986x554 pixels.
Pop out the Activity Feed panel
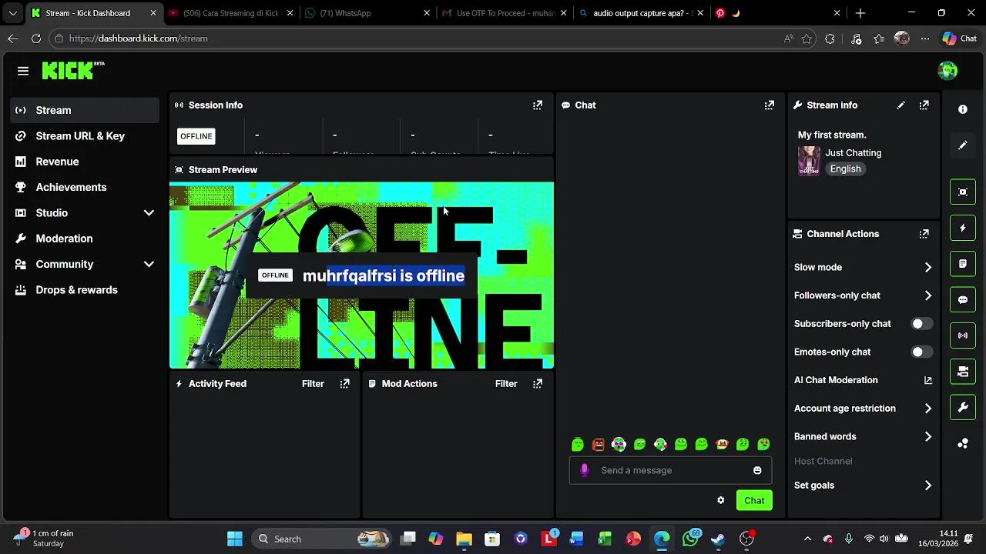(344, 384)
